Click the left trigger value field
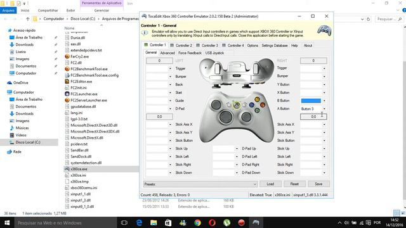Viewport: 406px width, 228px height. [x=159, y=61]
